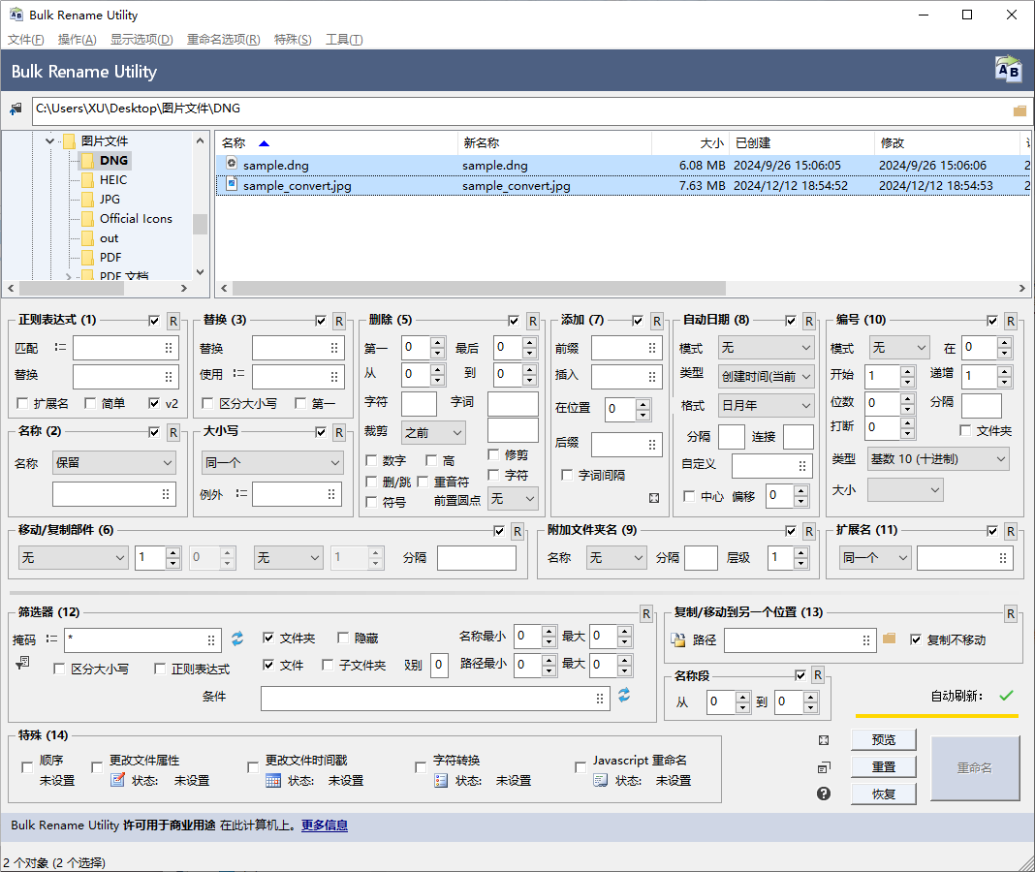The image size is (1035, 872).
Task: Collapse the 图片文件 folder in tree
Action: pos(49,140)
